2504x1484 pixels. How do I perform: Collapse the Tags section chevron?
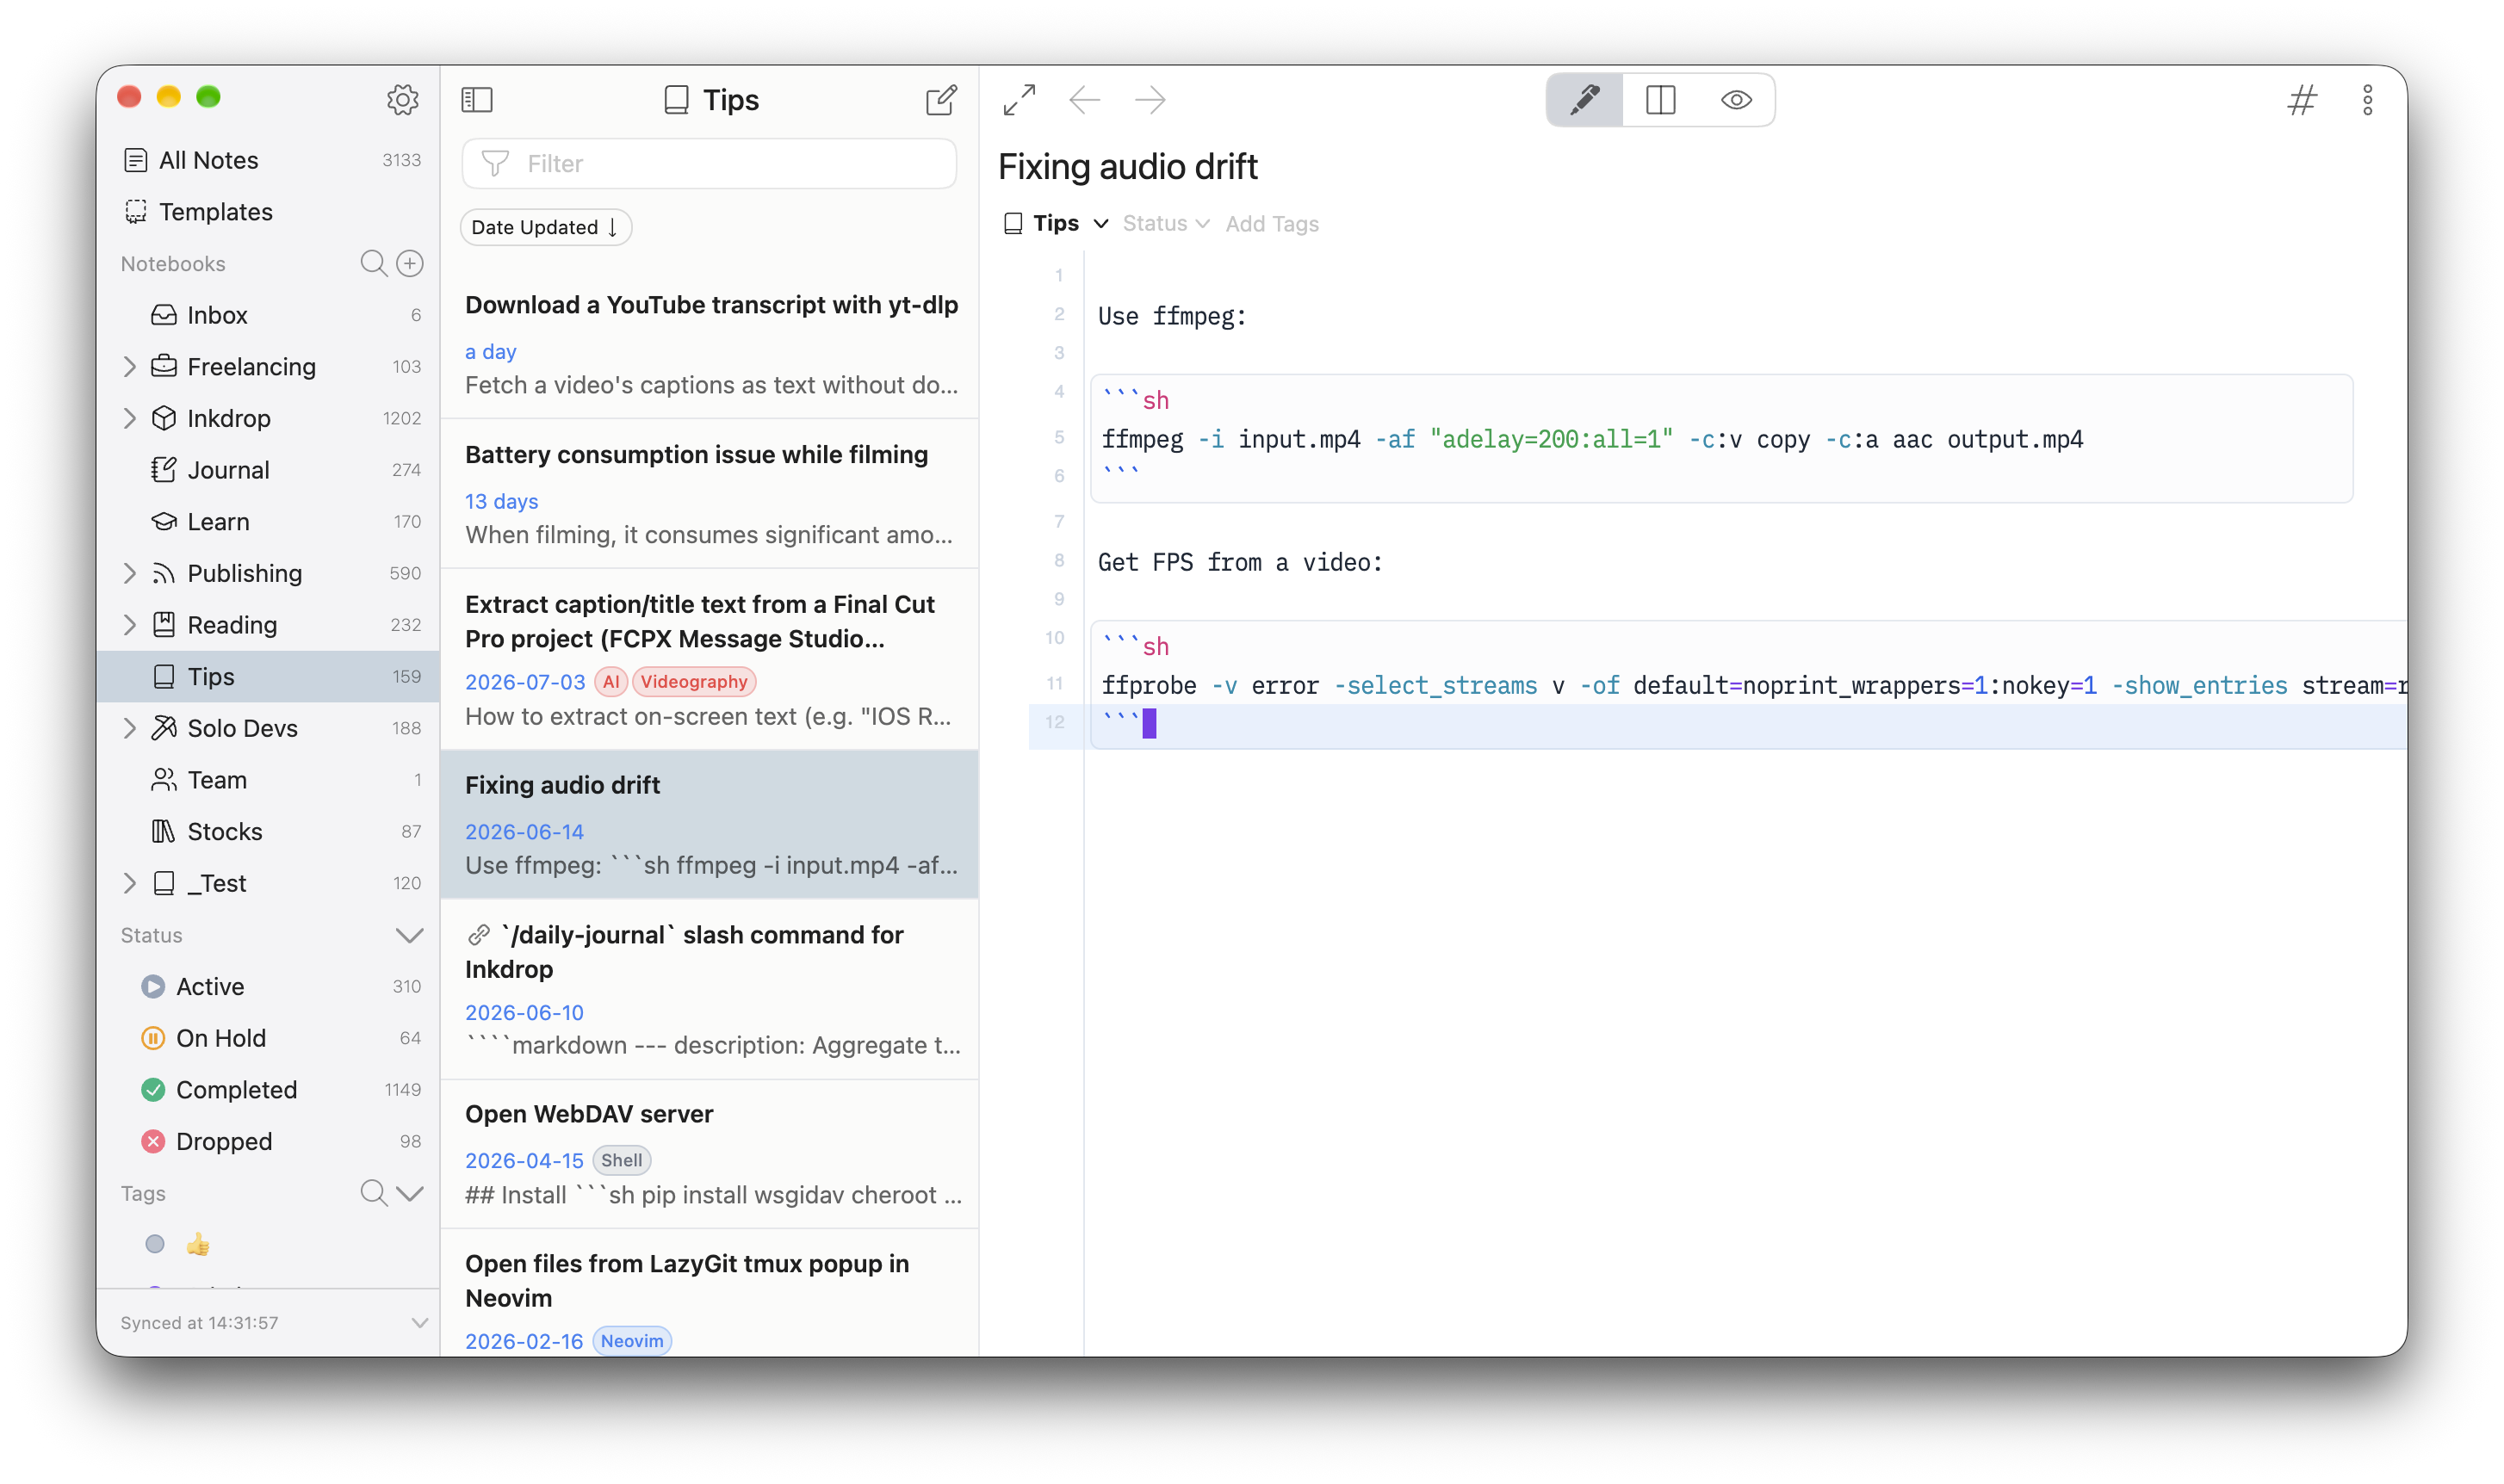(409, 1192)
